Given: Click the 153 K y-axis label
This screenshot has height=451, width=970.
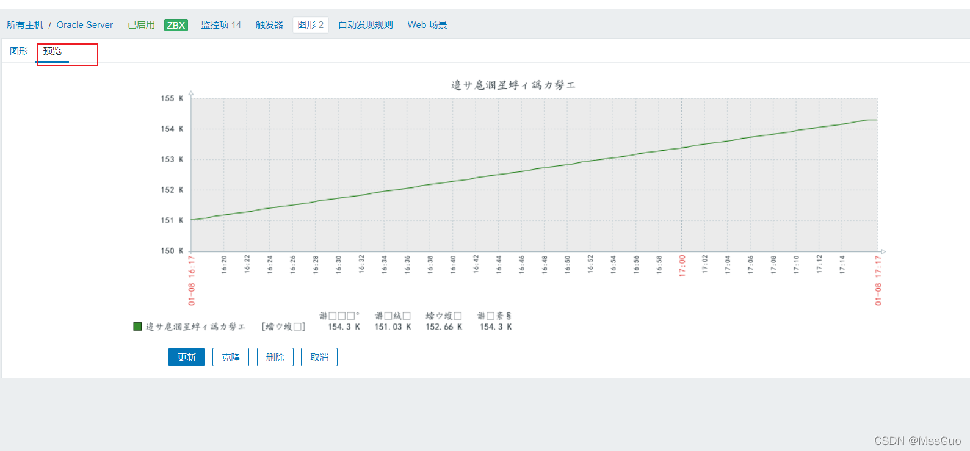Looking at the screenshot, I should [x=172, y=159].
